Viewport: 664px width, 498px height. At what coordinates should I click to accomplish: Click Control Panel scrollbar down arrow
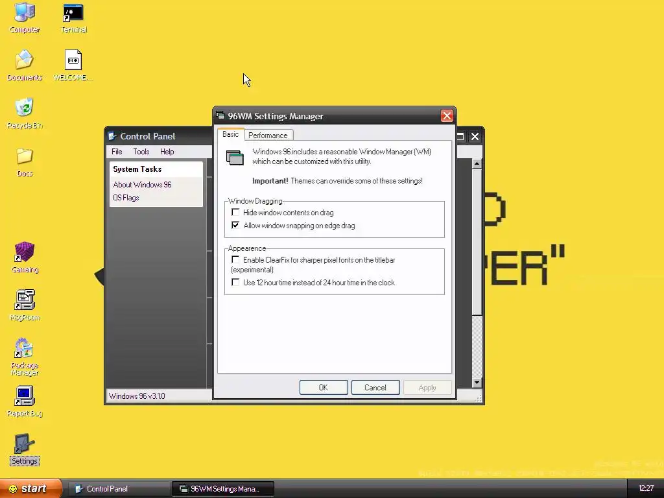click(477, 383)
